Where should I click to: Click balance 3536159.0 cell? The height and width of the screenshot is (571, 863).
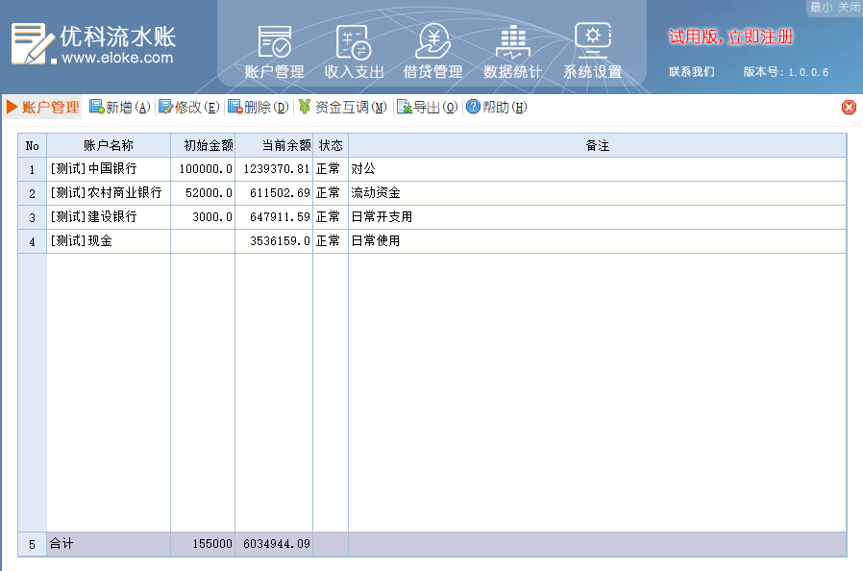[x=274, y=240]
